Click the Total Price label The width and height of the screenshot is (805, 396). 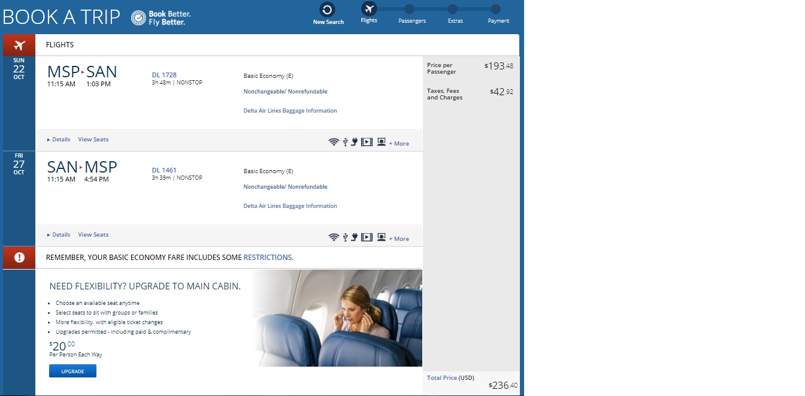click(x=441, y=378)
